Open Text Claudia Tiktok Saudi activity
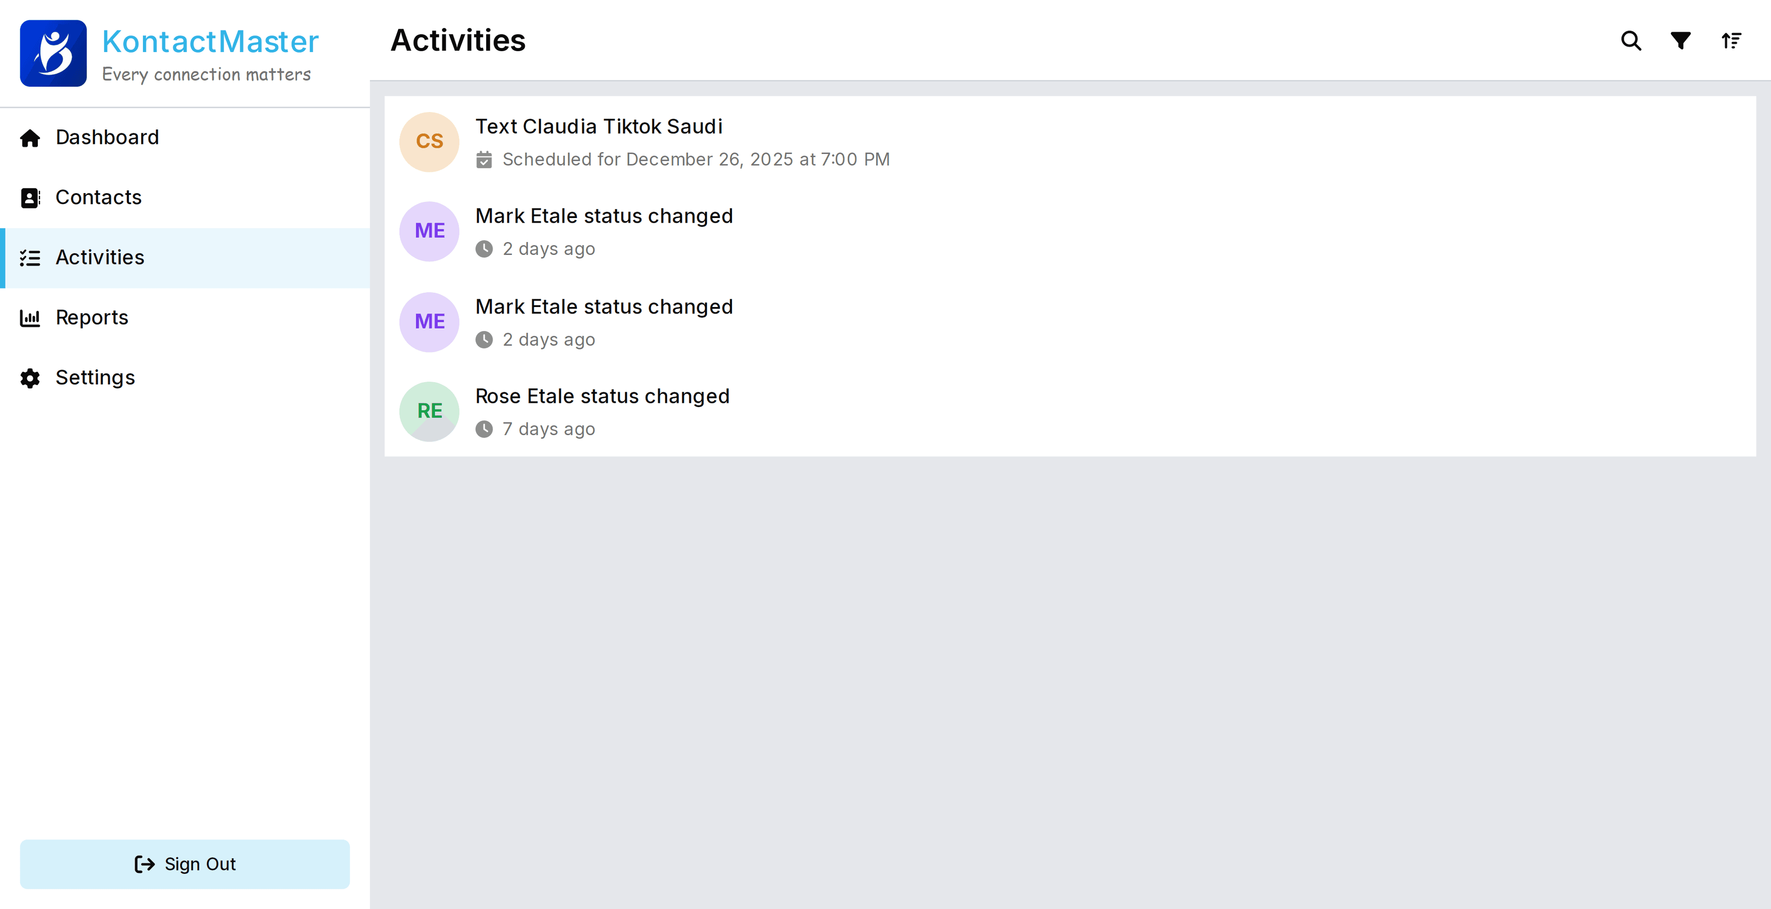Viewport: 1771px width, 909px height. [598, 126]
